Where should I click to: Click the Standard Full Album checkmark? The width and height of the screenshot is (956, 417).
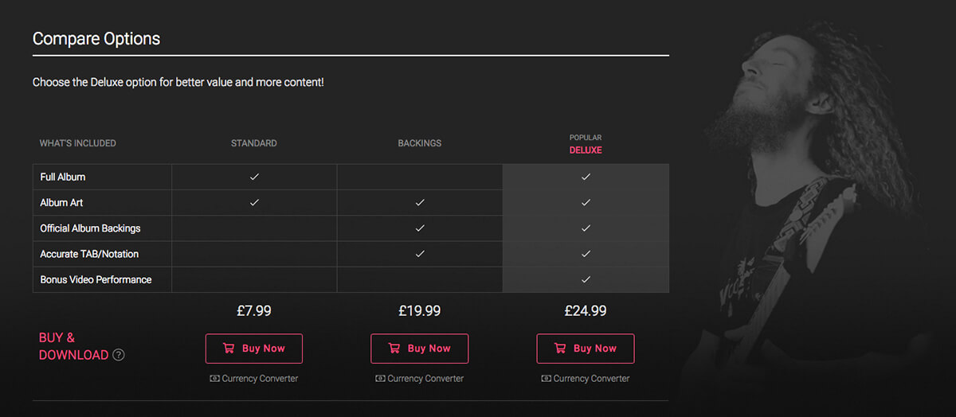click(254, 177)
